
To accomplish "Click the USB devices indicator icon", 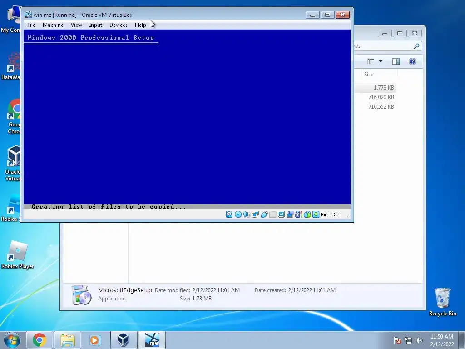I will pos(264,214).
